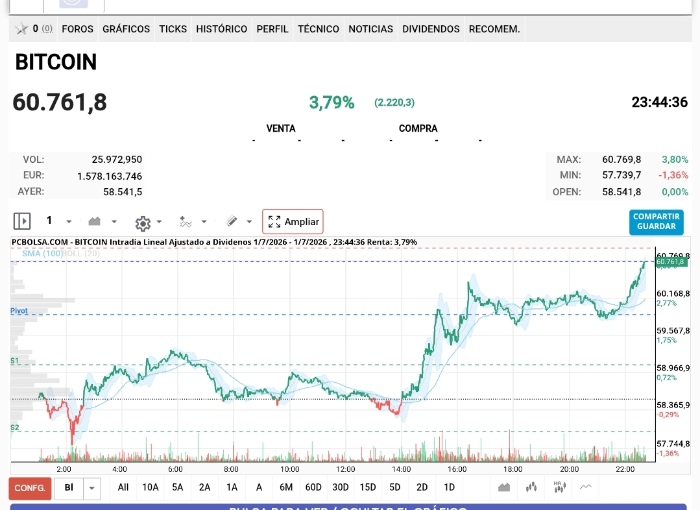The image size is (700, 510).
Task: Toggle the side panel icon in chart toolbar
Action: pos(22,221)
